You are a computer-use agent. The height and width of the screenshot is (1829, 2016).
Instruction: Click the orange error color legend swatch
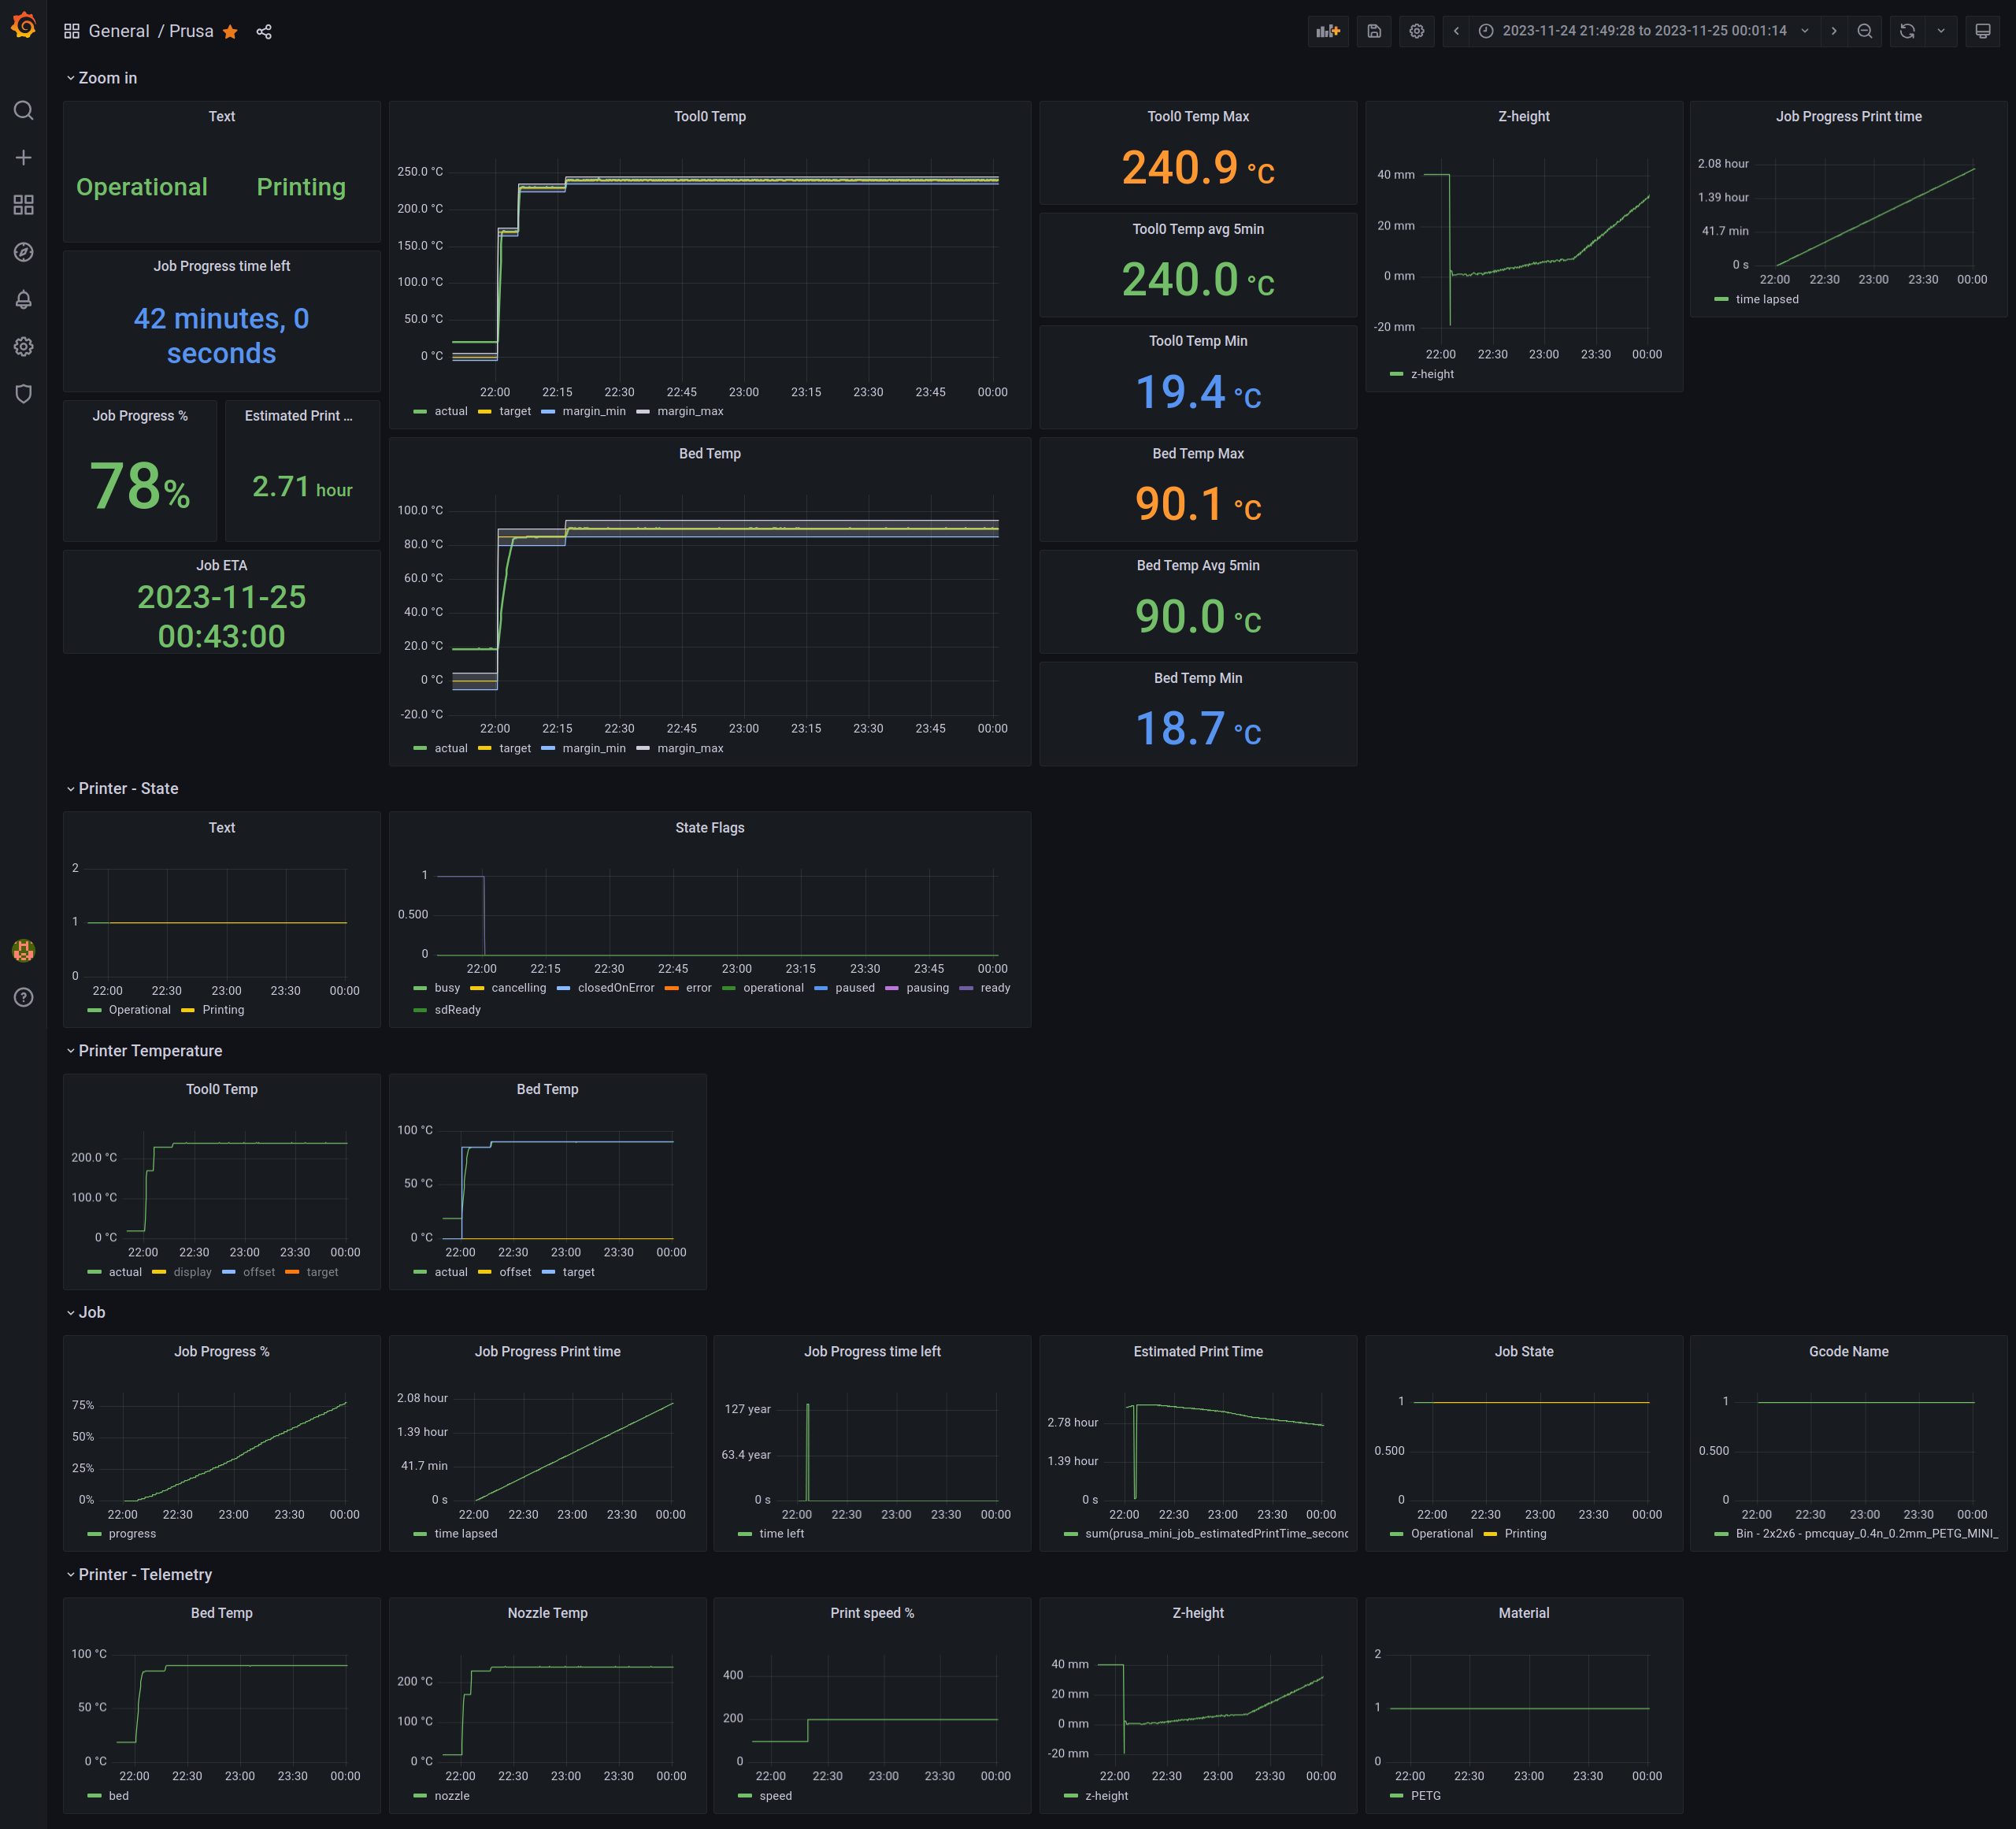point(672,988)
